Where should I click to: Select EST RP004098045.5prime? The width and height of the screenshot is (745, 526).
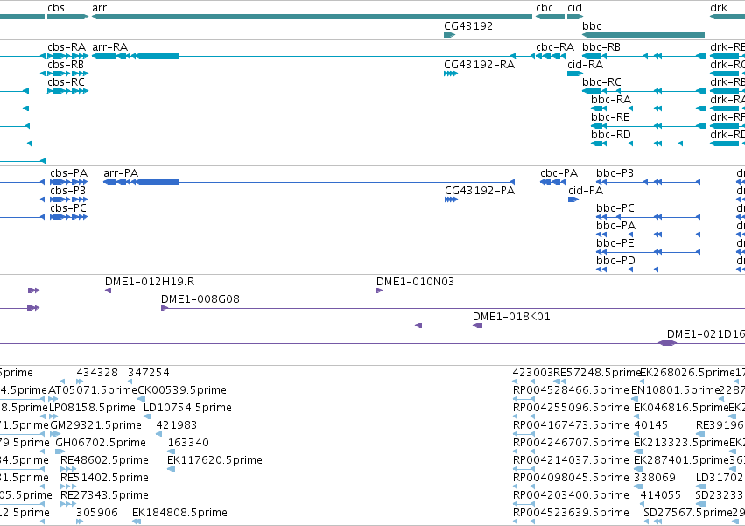click(524, 487)
